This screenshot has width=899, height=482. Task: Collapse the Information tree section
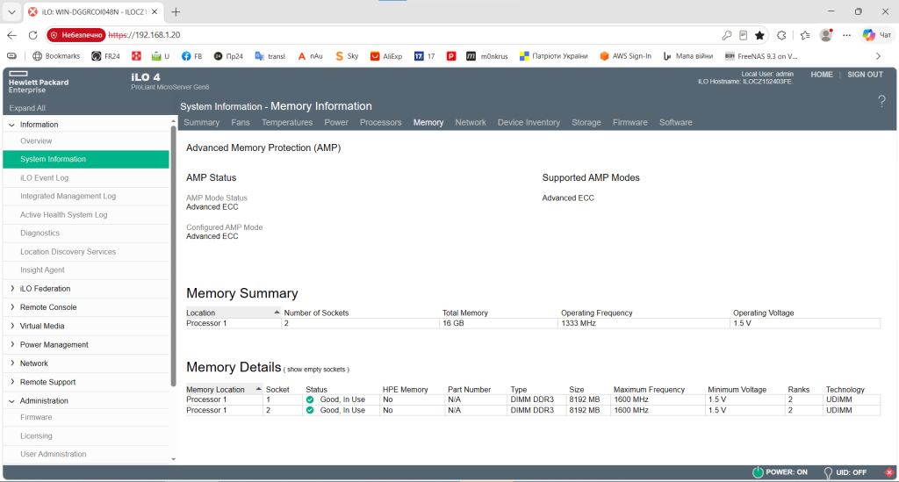(12, 125)
